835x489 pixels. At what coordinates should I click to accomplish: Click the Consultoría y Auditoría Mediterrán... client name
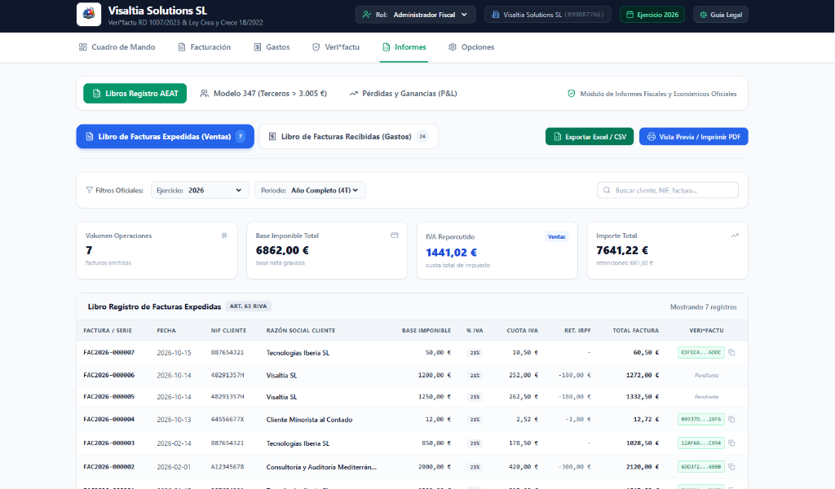point(321,467)
